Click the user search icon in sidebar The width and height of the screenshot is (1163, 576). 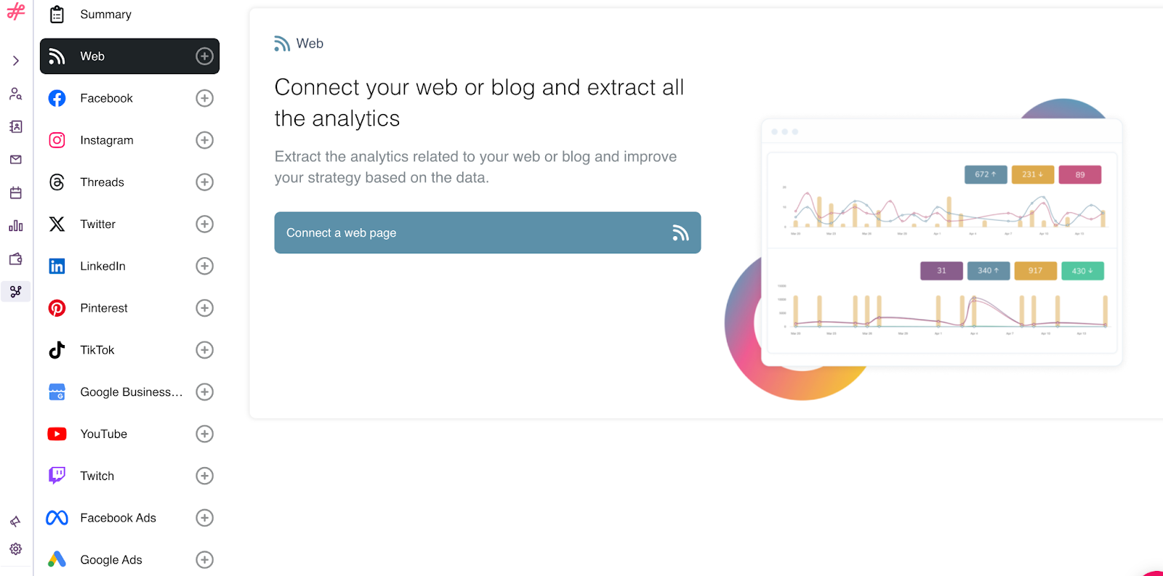(x=16, y=94)
